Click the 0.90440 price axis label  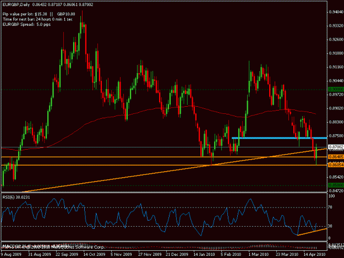pyautogui.click(x=336, y=81)
